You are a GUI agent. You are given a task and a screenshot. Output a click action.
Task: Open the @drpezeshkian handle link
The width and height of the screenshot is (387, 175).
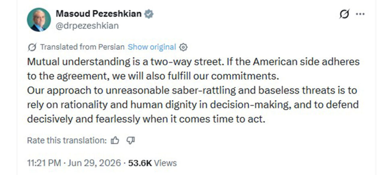[x=87, y=26]
